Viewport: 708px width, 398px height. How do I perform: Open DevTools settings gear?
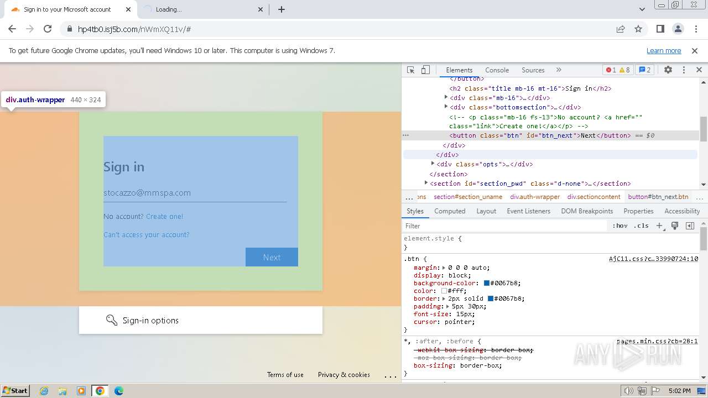(668, 70)
